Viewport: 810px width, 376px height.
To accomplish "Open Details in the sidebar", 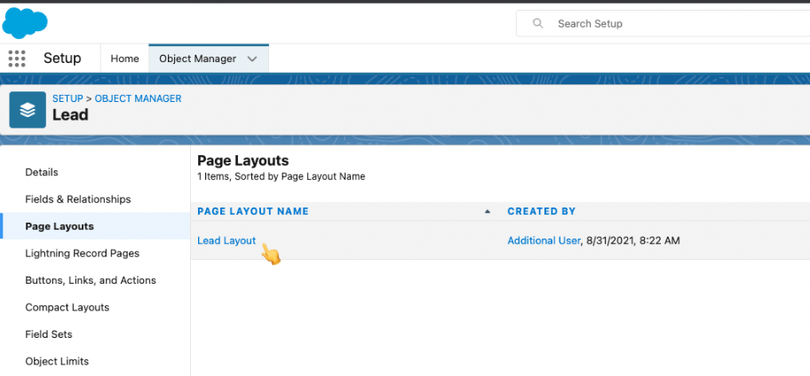I will (42, 172).
